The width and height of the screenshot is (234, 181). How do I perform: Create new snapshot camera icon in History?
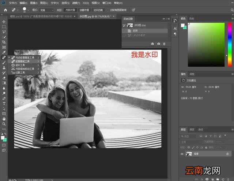[x=159, y=44]
